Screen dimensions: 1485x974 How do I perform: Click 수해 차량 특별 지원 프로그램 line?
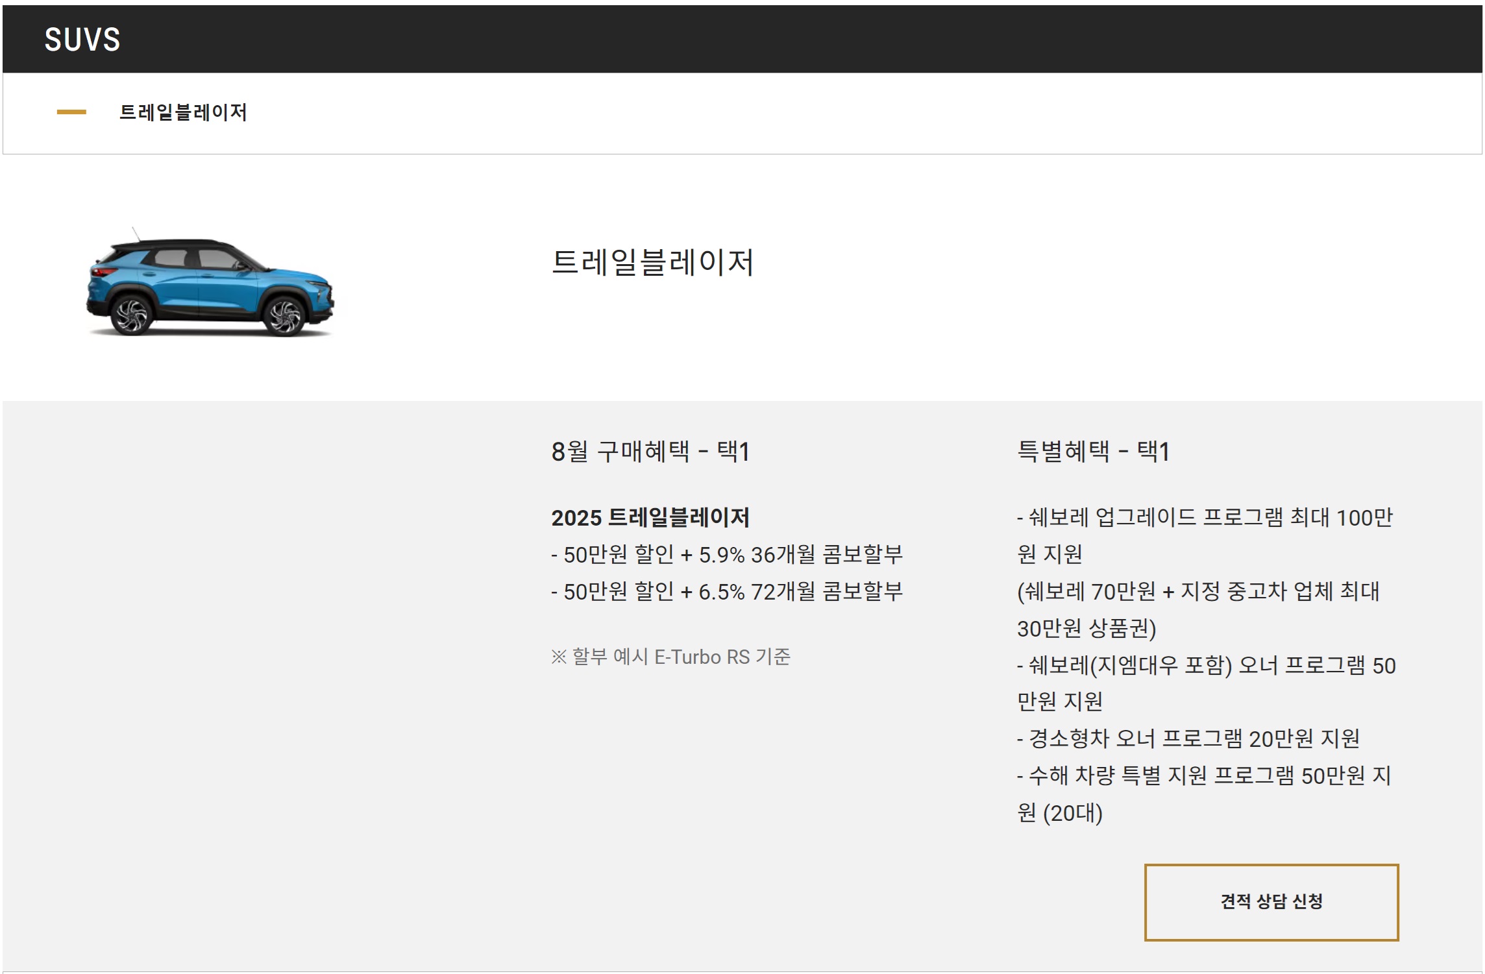click(1205, 776)
